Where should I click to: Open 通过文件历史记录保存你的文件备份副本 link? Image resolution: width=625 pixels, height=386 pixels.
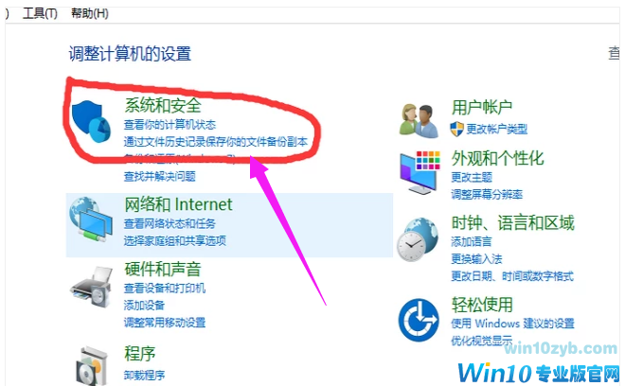(216, 142)
